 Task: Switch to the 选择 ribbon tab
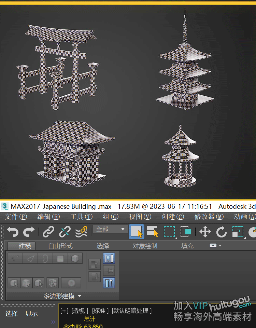click(x=103, y=246)
